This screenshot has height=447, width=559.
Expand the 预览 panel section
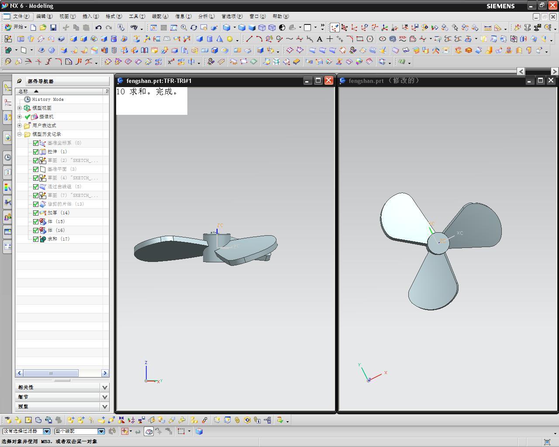coord(105,406)
